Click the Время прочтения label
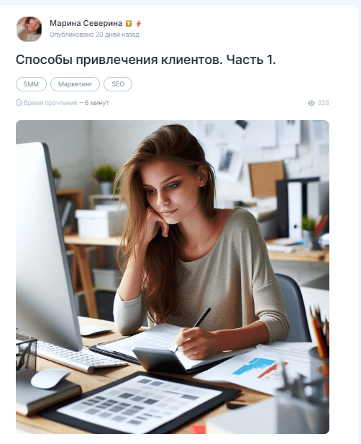Image resolution: width=361 pixels, height=444 pixels. click(x=50, y=103)
